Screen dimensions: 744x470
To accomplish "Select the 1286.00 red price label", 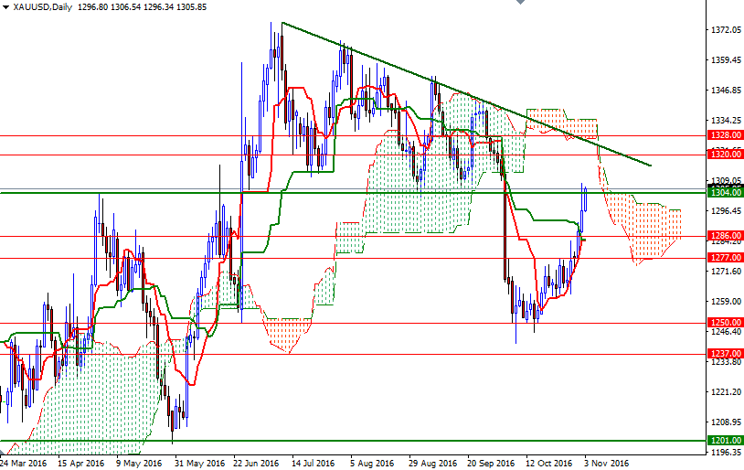I will click(x=725, y=236).
